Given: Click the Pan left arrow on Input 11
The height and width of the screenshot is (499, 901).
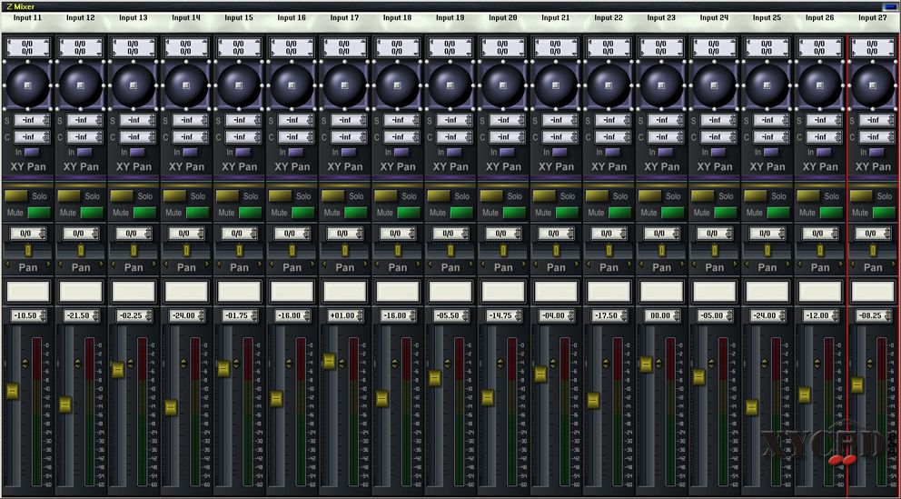Looking at the screenshot, I should click(7, 264).
